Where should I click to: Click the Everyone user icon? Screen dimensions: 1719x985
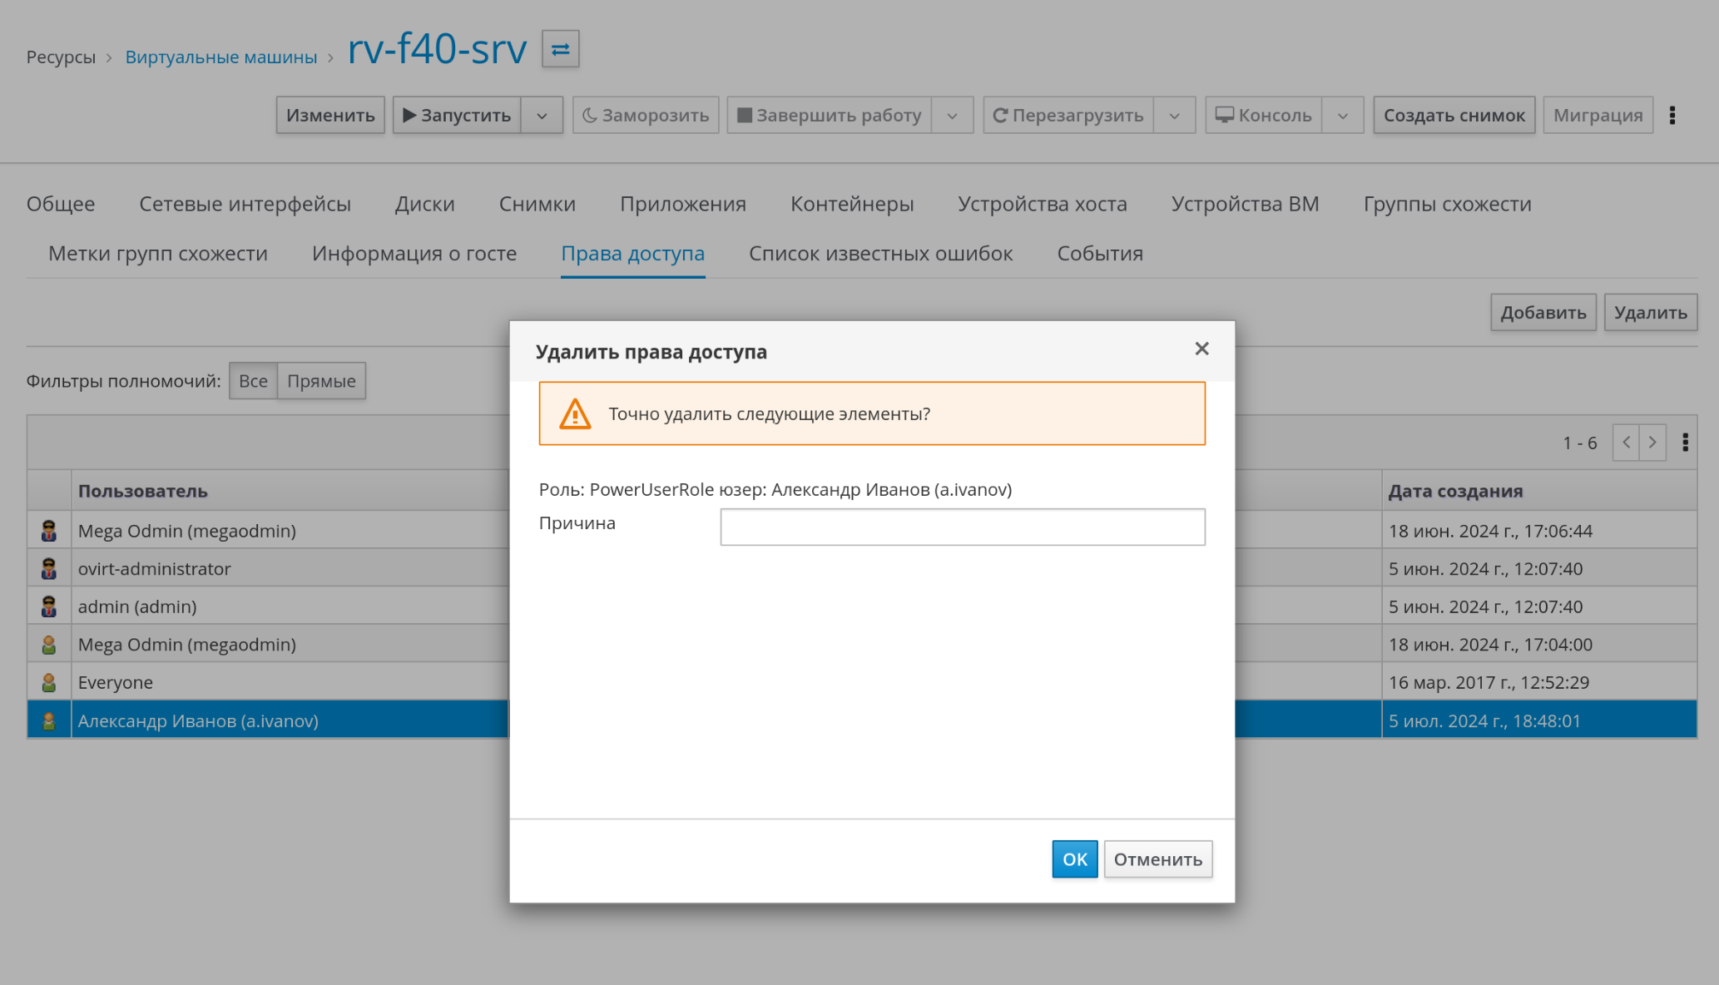(49, 683)
